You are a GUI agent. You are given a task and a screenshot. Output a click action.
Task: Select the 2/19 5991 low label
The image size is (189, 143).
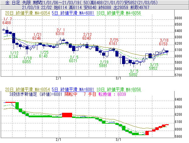(x=103, y=64)
